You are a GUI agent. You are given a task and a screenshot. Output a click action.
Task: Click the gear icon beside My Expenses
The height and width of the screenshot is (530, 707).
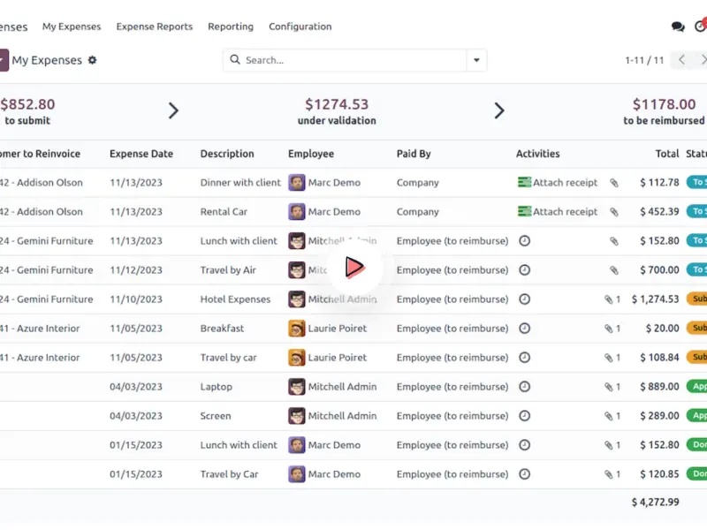coord(93,60)
